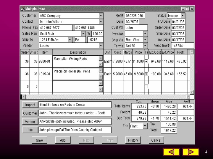Click the Save button
This screenshot has width=213, height=159.
(40, 140)
